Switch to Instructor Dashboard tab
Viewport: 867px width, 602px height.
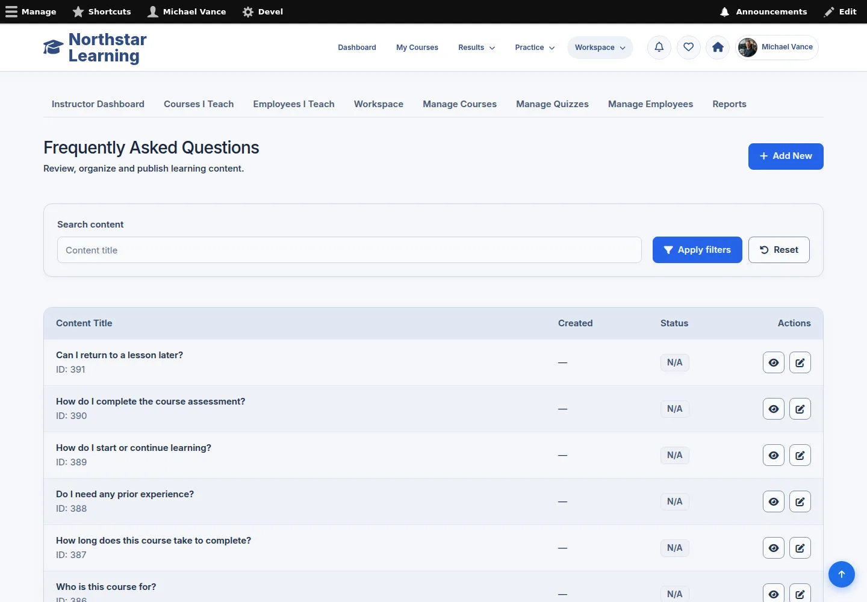pos(98,104)
